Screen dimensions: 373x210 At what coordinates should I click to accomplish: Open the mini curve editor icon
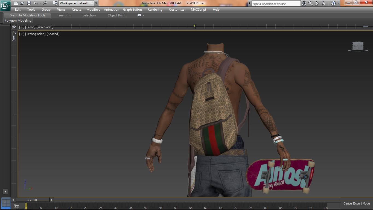tap(17, 206)
